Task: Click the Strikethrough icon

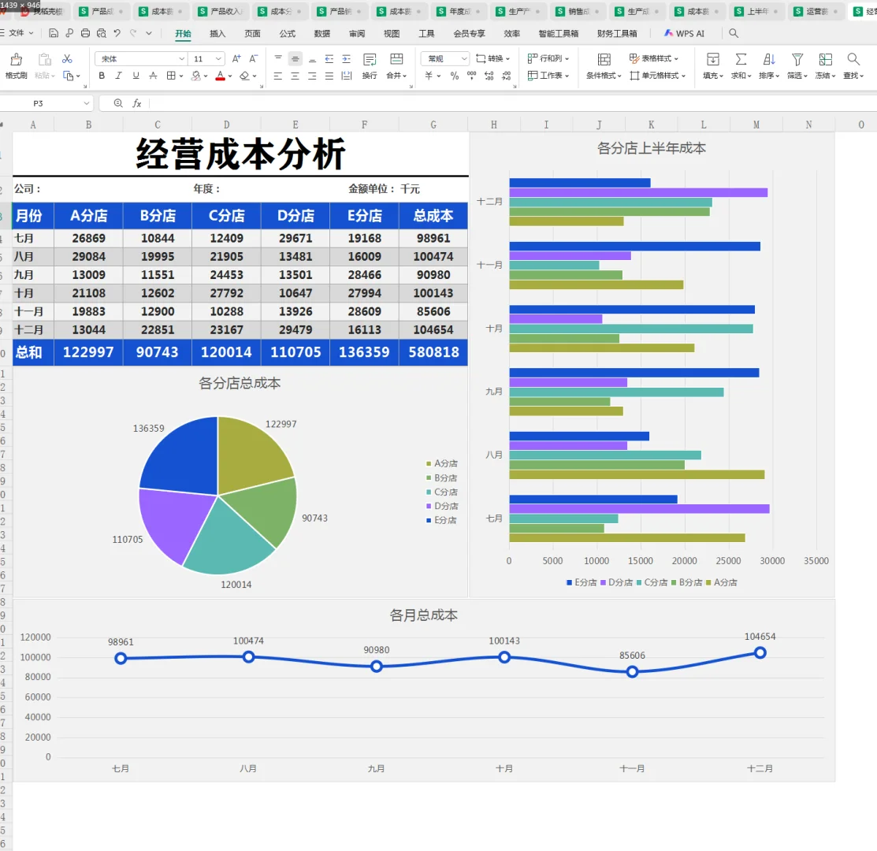Action: [153, 76]
